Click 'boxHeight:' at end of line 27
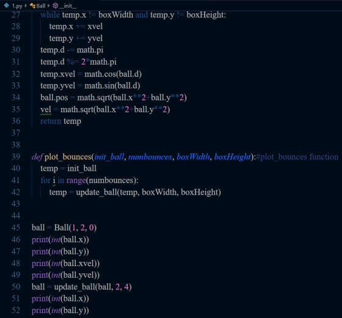This screenshot has width=342, height=318. (206, 15)
